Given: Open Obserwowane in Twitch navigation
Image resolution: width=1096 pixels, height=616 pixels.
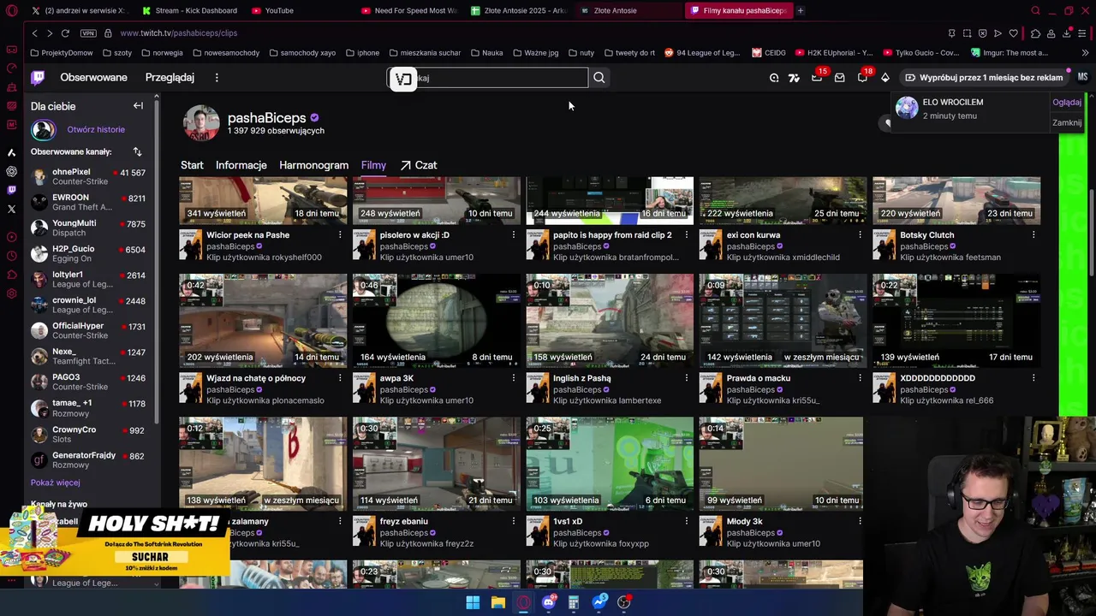Looking at the screenshot, I should (x=93, y=78).
